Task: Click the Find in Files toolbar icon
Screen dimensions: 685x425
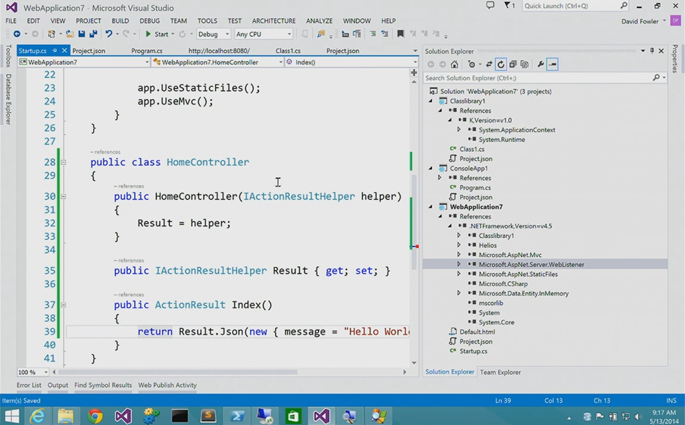Action: click(x=321, y=34)
